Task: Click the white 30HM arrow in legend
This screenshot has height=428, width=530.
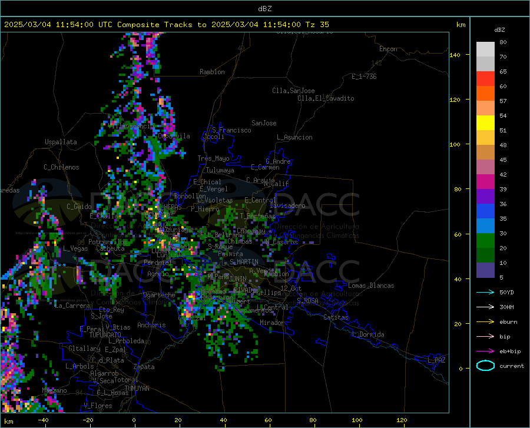Action: [x=485, y=307]
